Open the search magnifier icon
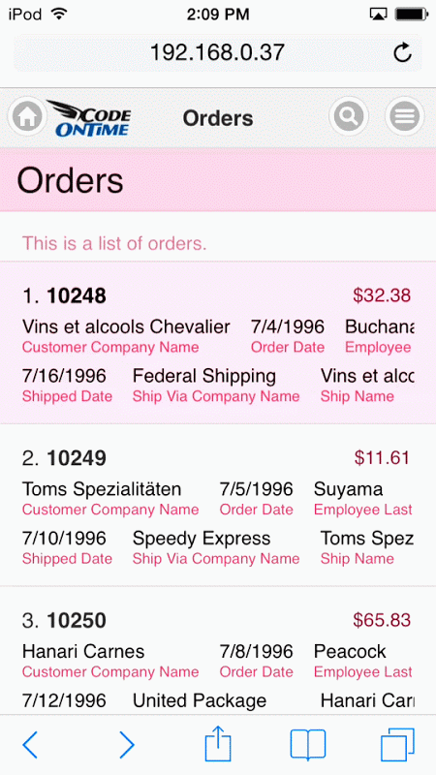 [349, 116]
